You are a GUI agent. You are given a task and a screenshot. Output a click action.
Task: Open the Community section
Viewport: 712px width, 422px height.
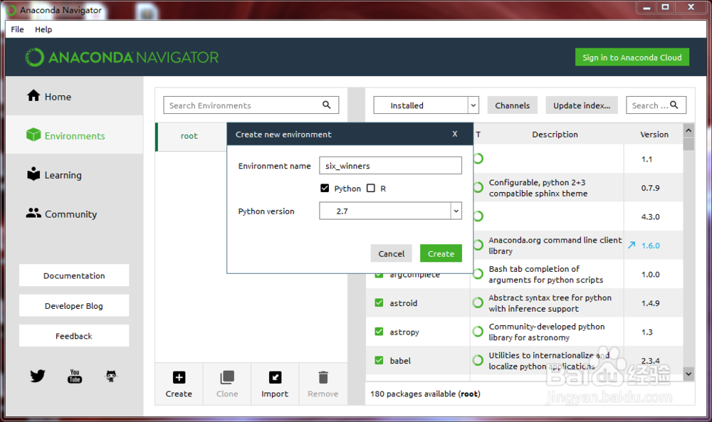(x=62, y=213)
